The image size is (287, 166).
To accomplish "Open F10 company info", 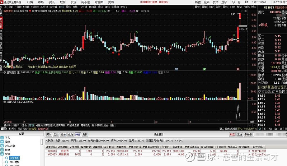I will (x=232, y=7).
